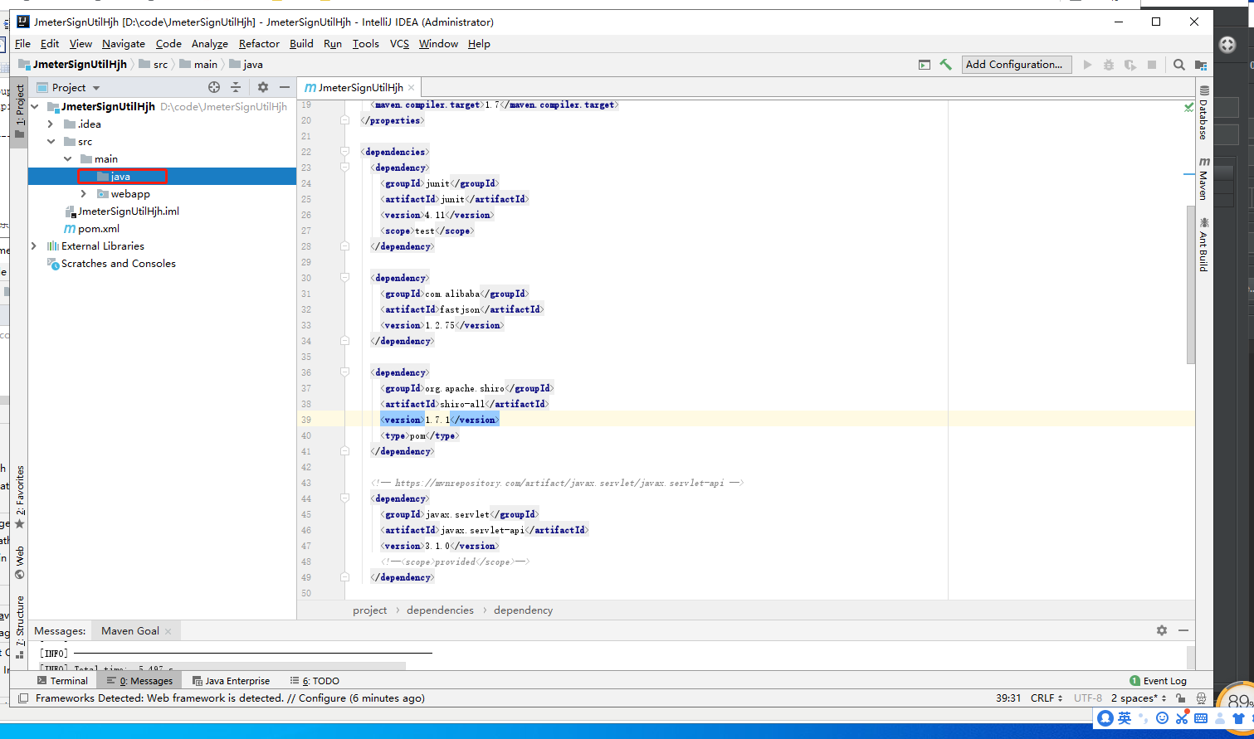Click the dependencies breadcrumb below the editor

click(440, 610)
